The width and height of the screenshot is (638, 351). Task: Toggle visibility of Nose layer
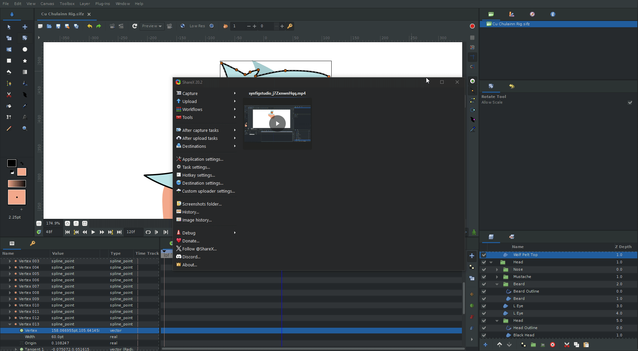pos(484,270)
